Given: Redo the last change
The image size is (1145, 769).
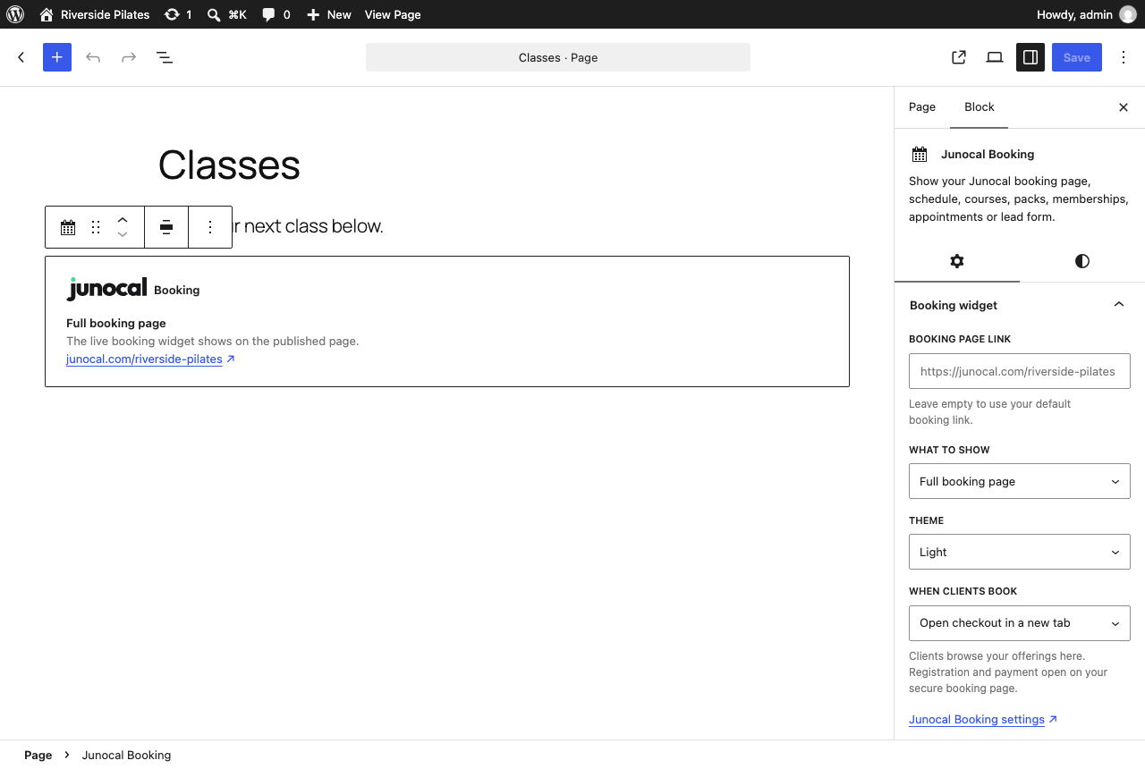Looking at the screenshot, I should 129,57.
